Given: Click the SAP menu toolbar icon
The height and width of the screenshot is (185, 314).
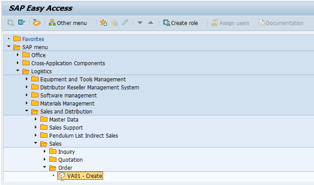Looking at the screenshot, I should [x=21, y=23].
